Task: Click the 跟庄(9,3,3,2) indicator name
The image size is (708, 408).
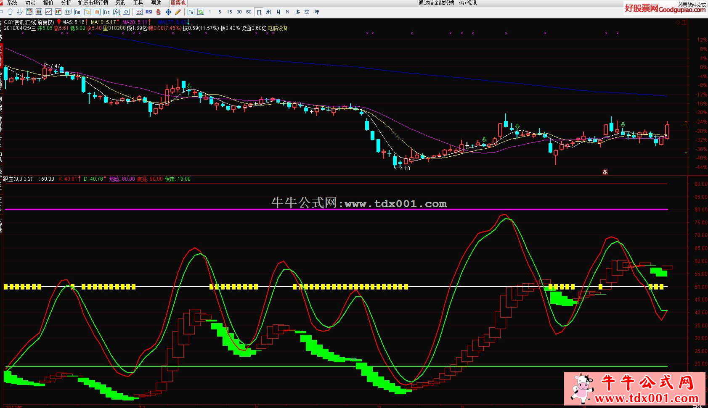Action: pos(18,179)
